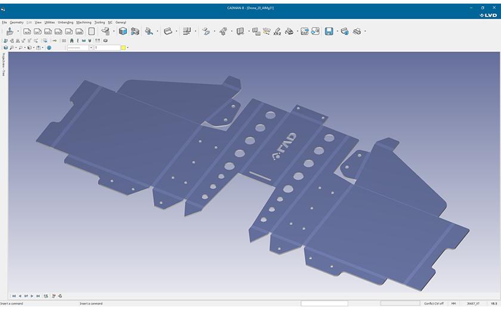The height and width of the screenshot is (310, 501).
Task: Open the Machining menu
Action: click(x=83, y=22)
